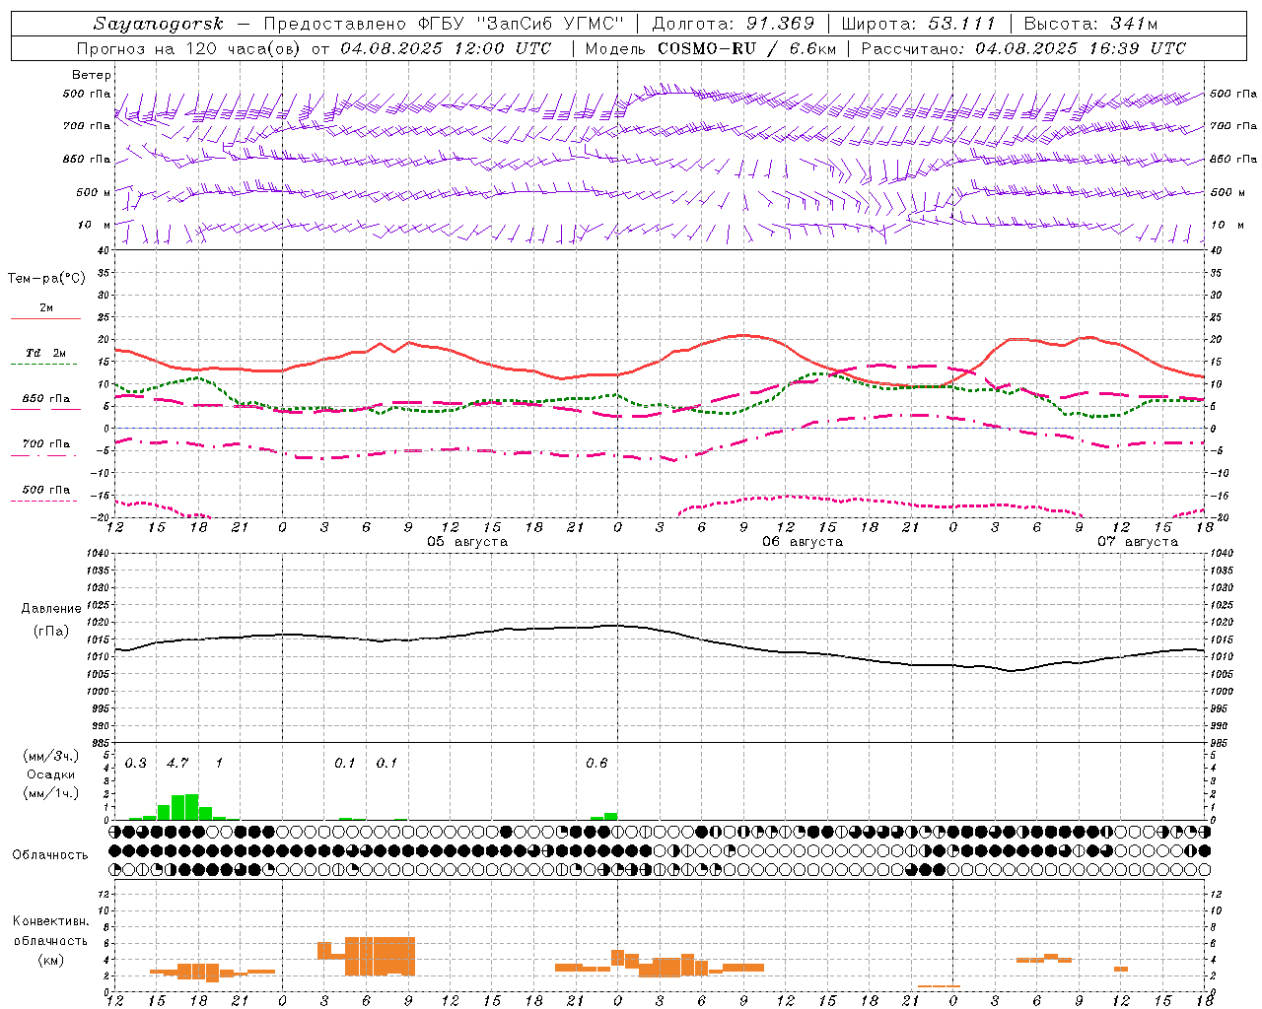Screen dimensions: 1262x1009
Task: Click the Sayanogorsk station title
Action: (159, 24)
